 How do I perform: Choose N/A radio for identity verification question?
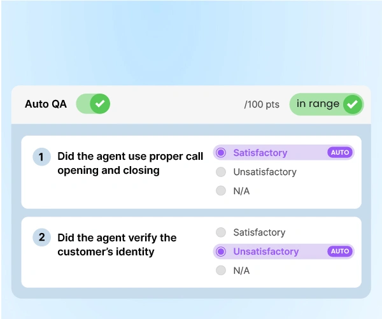pos(221,271)
